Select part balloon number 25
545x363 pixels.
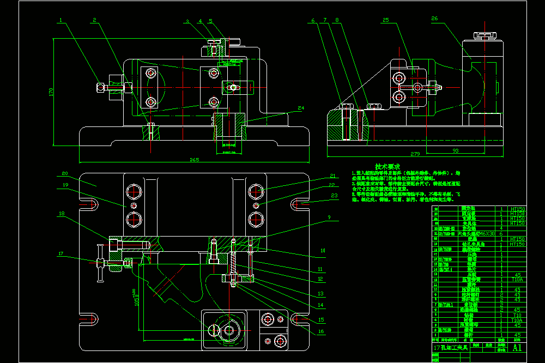[386, 20]
